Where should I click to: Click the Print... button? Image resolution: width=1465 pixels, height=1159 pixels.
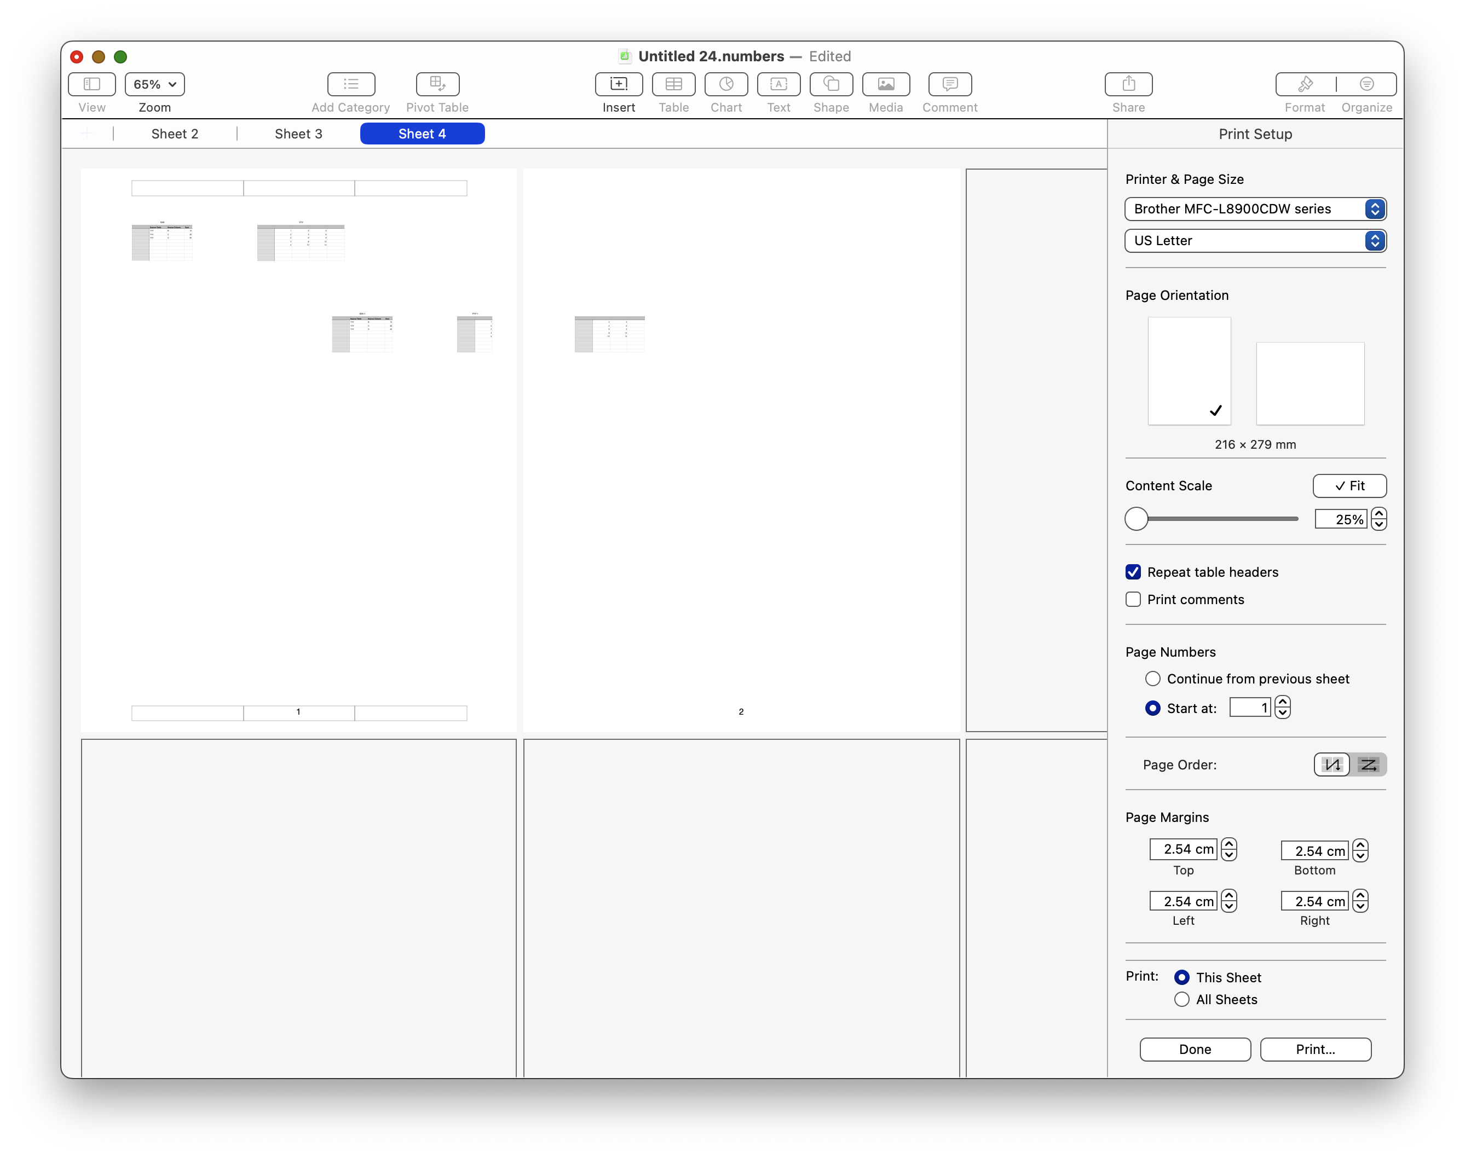1315,1049
